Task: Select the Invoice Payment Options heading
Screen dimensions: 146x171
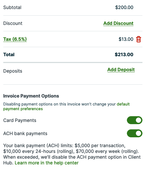Action: click(x=31, y=96)
